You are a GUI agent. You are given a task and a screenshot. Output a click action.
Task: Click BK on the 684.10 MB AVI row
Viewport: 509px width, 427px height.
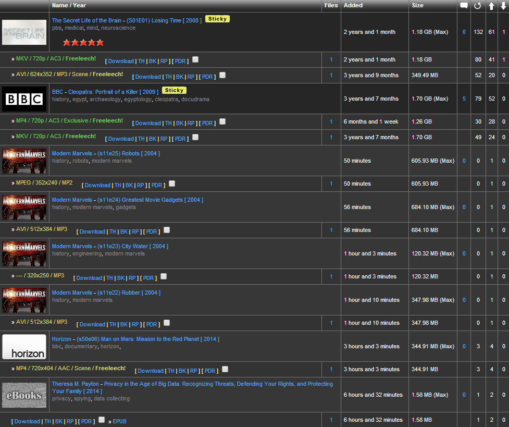point(124,231)
